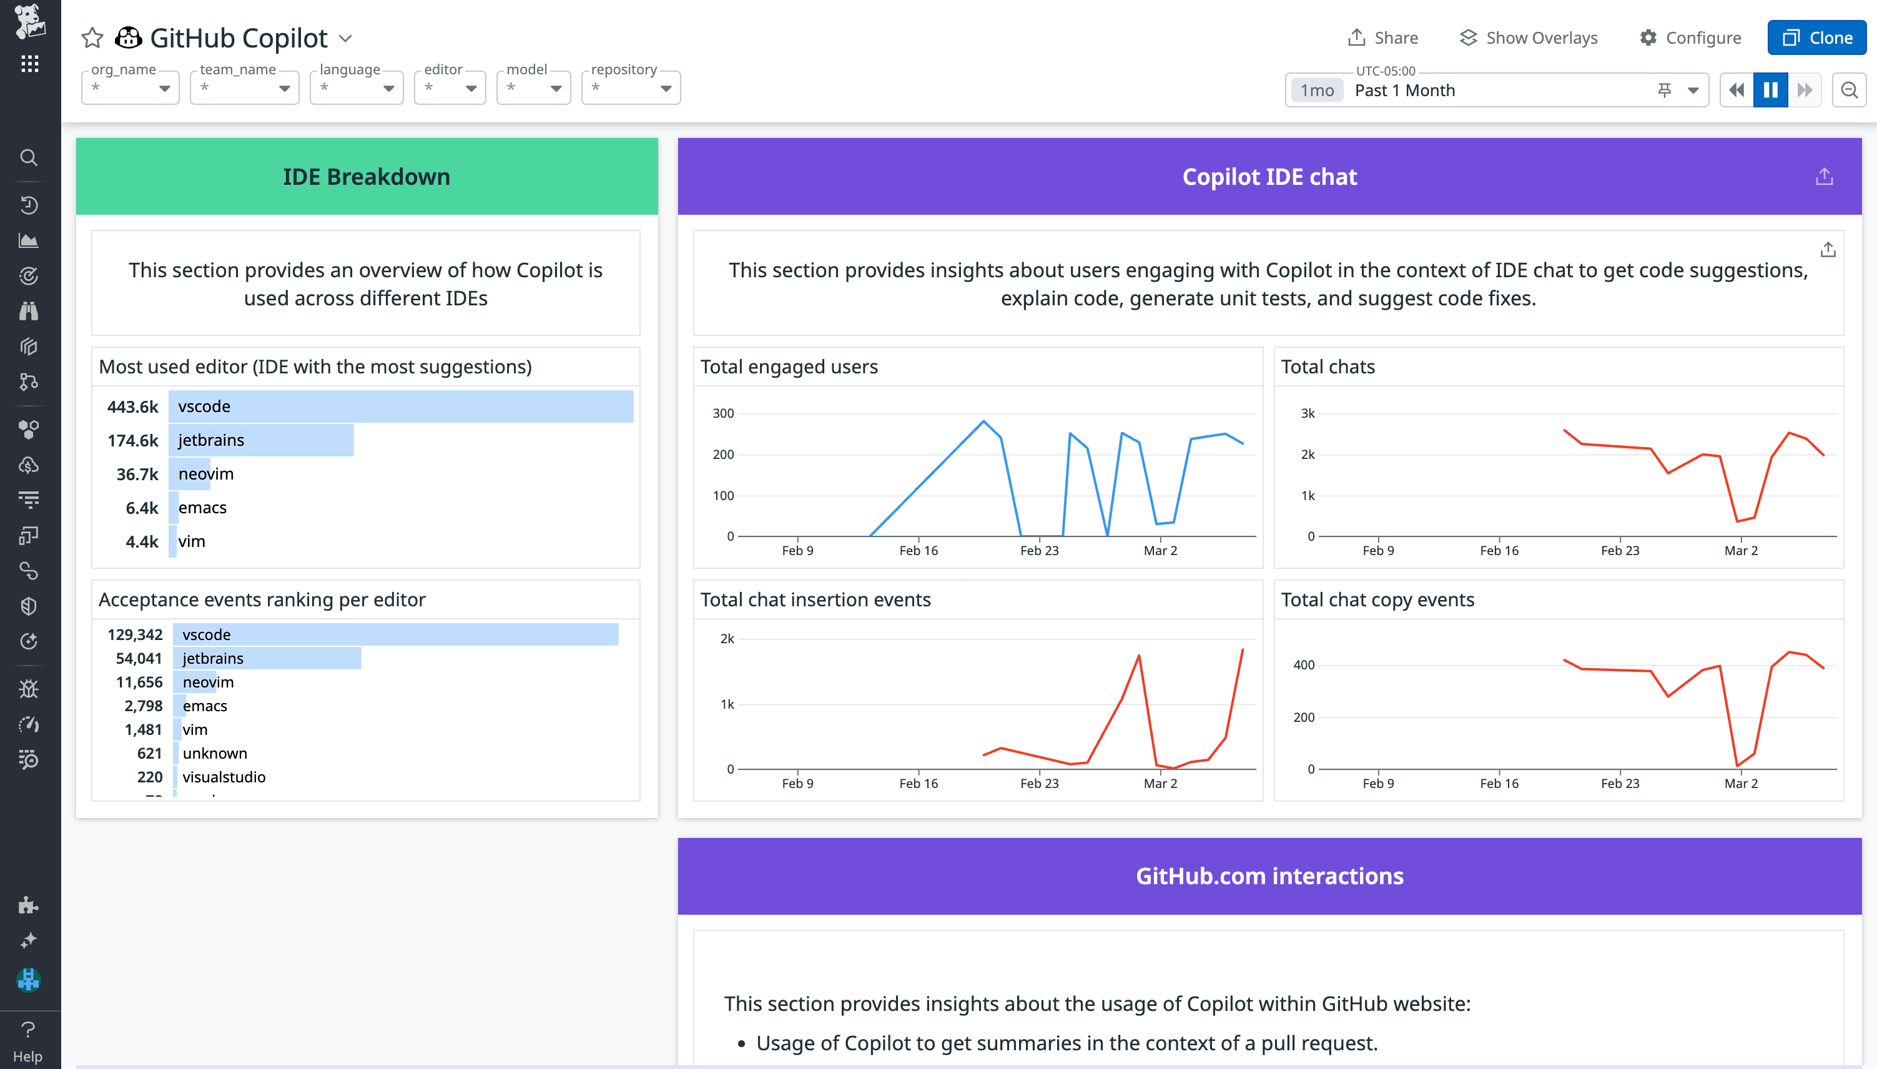Open Security via the shield sidebar icon
Screen dimensions: 1877x1069
click(x=29, y=606)
